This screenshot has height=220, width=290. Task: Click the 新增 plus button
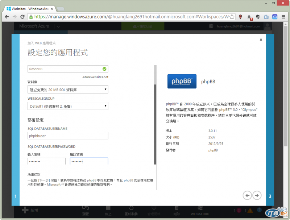(30, 210)
